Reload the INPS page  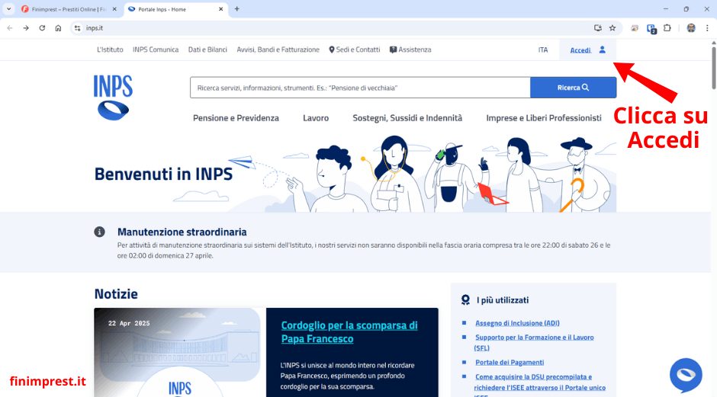tap(42, 28)
